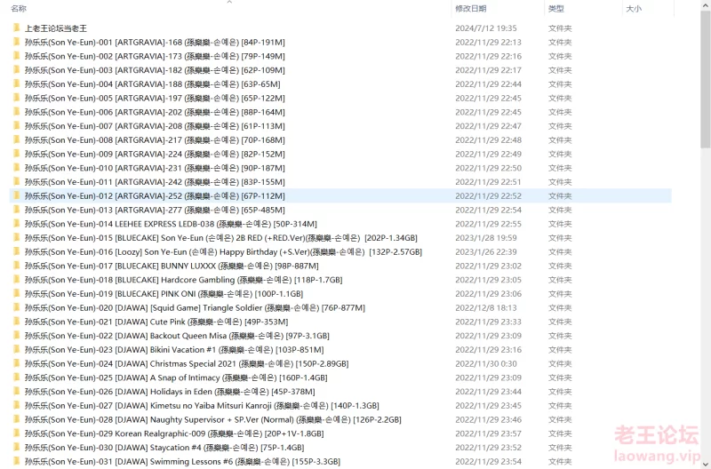Select folder icon for 004 [ARTGRAVIA]-188
This screenshot has height=469, width=711.
(17, 83)
